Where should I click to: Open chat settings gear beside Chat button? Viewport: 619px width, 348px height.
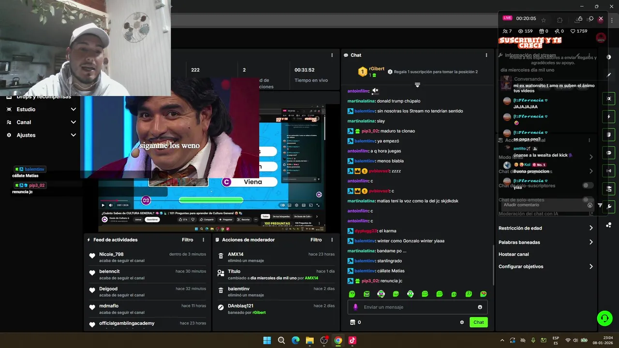click(x=462, y=322)
